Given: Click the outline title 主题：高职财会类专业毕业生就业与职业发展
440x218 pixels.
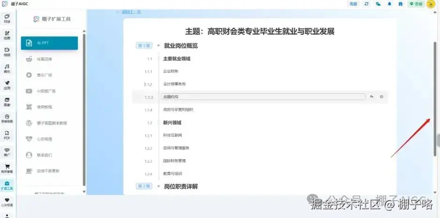Looking at the screenshot, I should [x=260, y=31].
